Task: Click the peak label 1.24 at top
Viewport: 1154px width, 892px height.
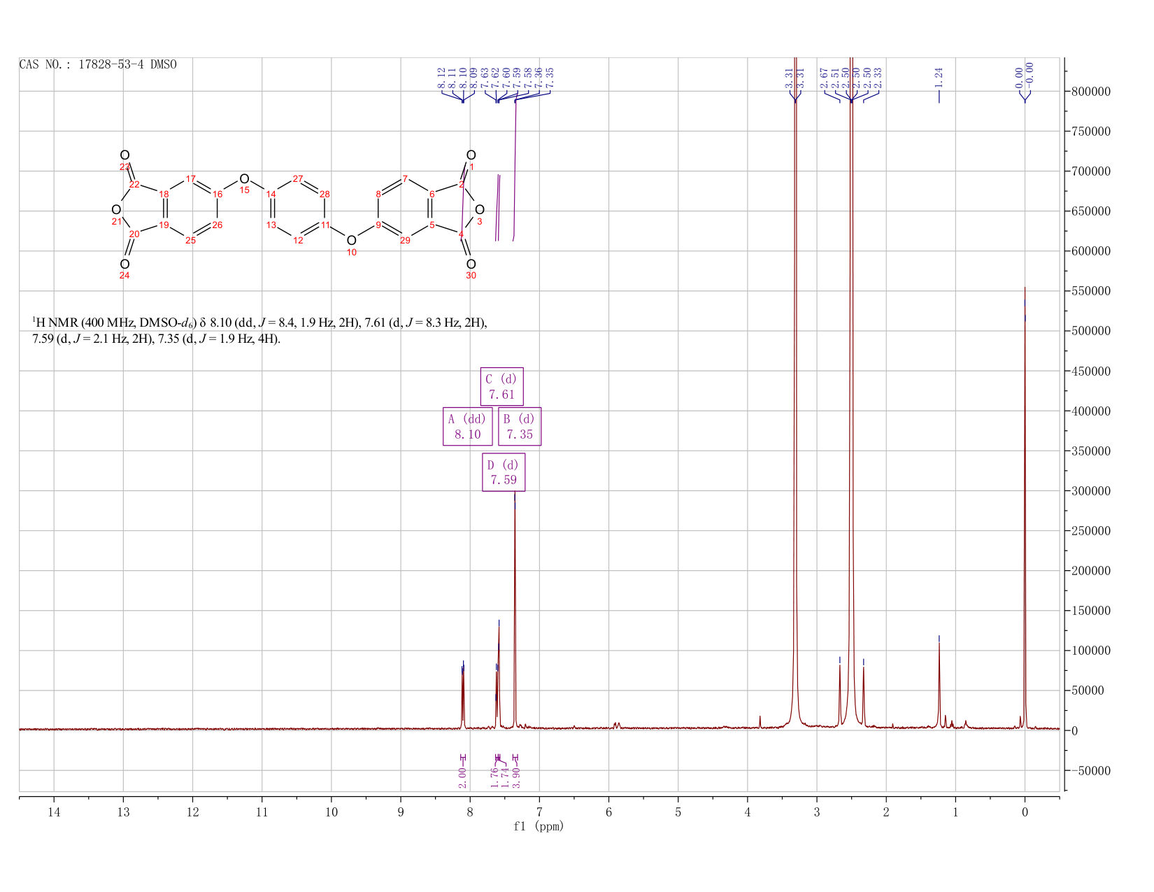Action: [939, 78]
